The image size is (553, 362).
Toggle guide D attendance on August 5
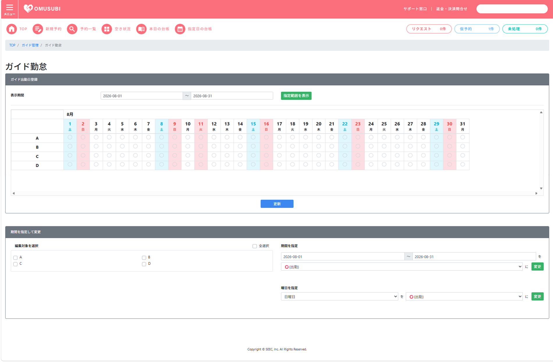(122, 164)
